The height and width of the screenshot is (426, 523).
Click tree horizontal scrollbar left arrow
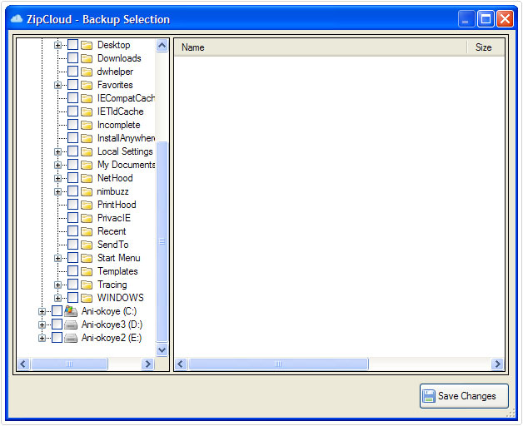click(23, 364)
